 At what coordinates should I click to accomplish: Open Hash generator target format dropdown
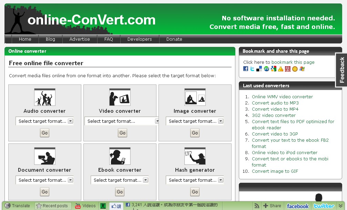[195, 180]
